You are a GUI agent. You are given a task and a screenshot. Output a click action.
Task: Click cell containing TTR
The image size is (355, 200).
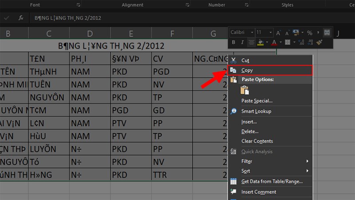click(172, 175)
